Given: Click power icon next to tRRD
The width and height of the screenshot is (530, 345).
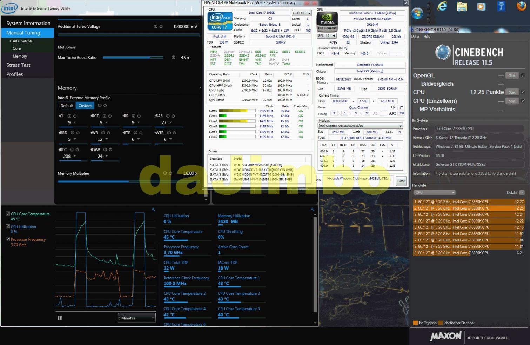Looking at the screenshot, I should [78, 133].
